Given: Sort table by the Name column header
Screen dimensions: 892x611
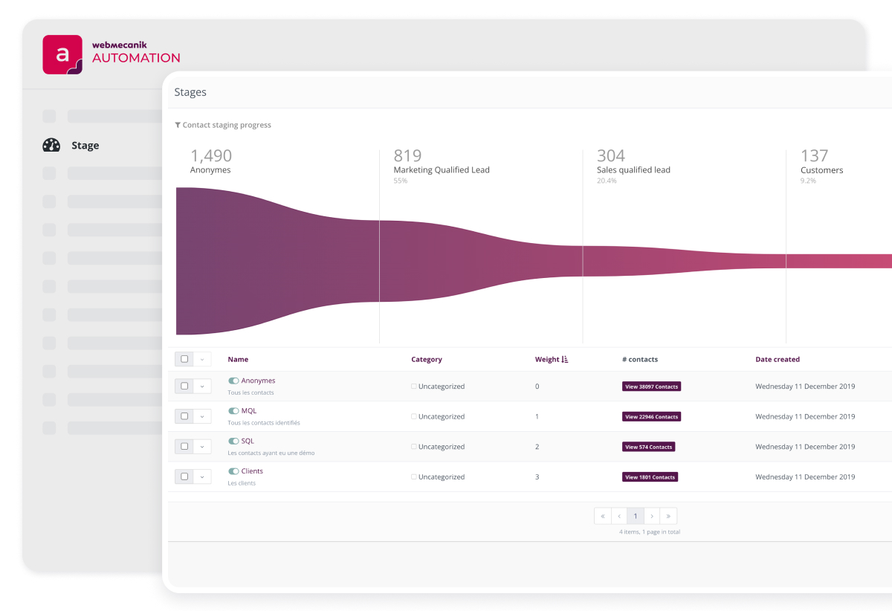Looking at the screenshot, I should pyautogui.click(x=238, y=360).
